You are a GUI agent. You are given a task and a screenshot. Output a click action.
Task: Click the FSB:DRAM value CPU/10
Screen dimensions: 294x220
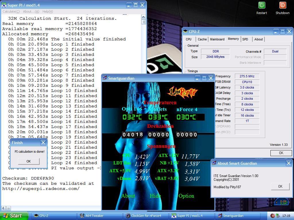click(x=247, y=82)
